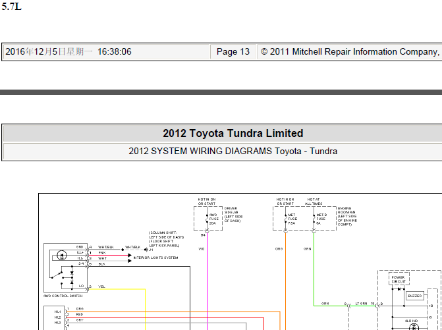This screenshot has width=442, height=330.
Task: Click the "MET FUSE 7.5A" label
Action: 292,219
